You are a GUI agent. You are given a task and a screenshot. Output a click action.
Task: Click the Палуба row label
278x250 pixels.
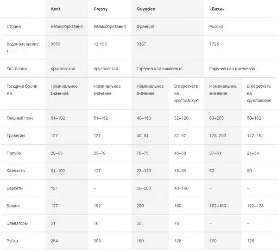point(15,153)
